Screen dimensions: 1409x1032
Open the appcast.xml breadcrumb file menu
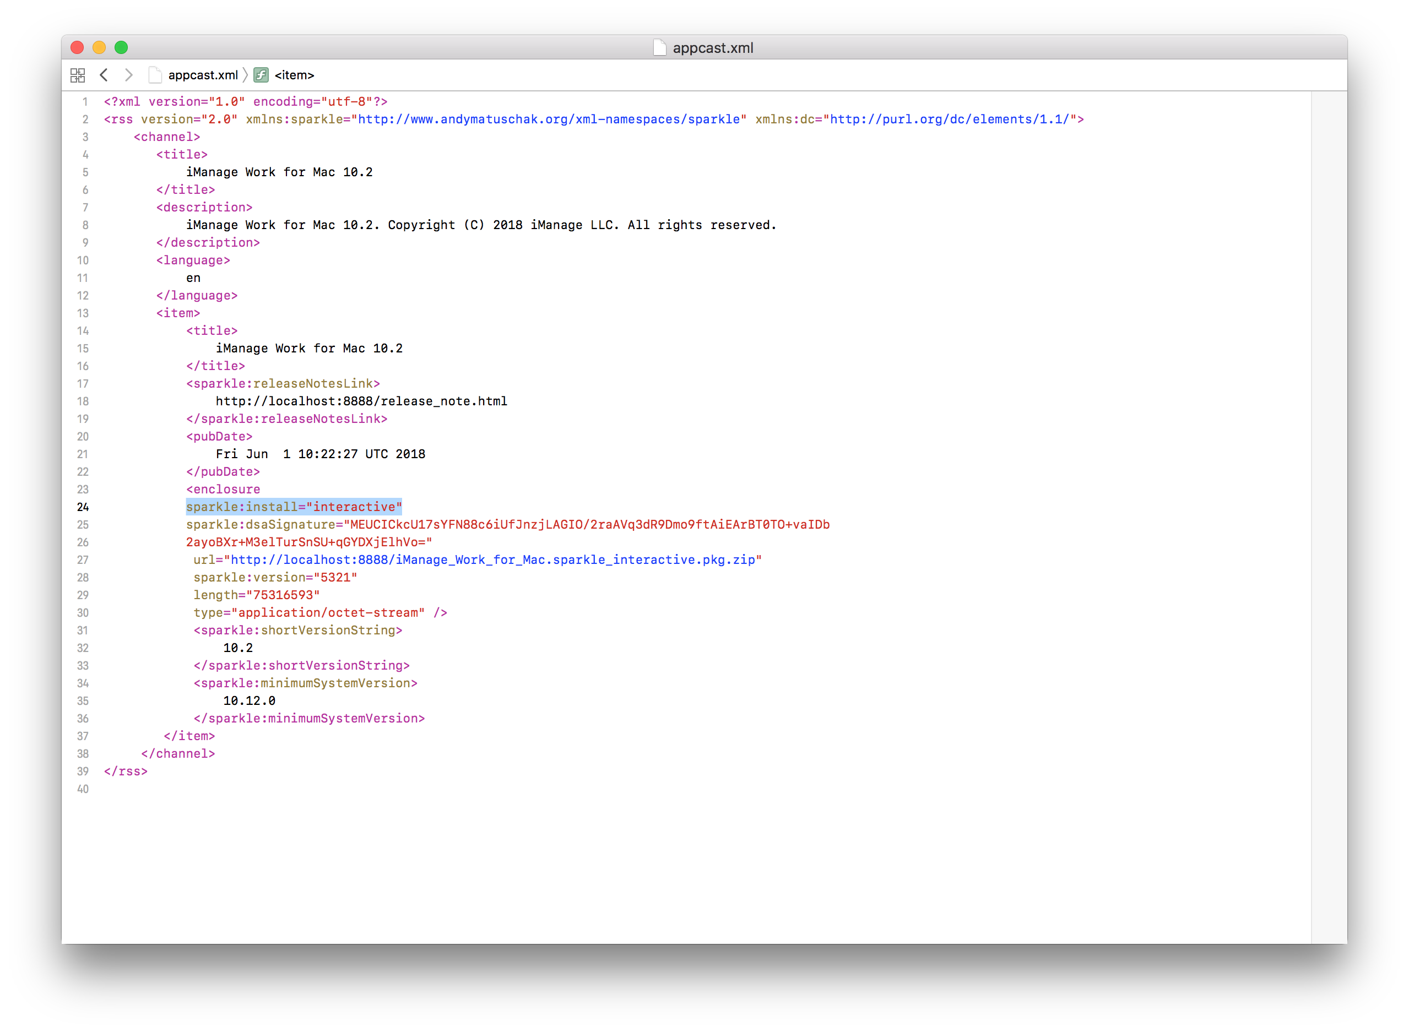pos(203,75)
